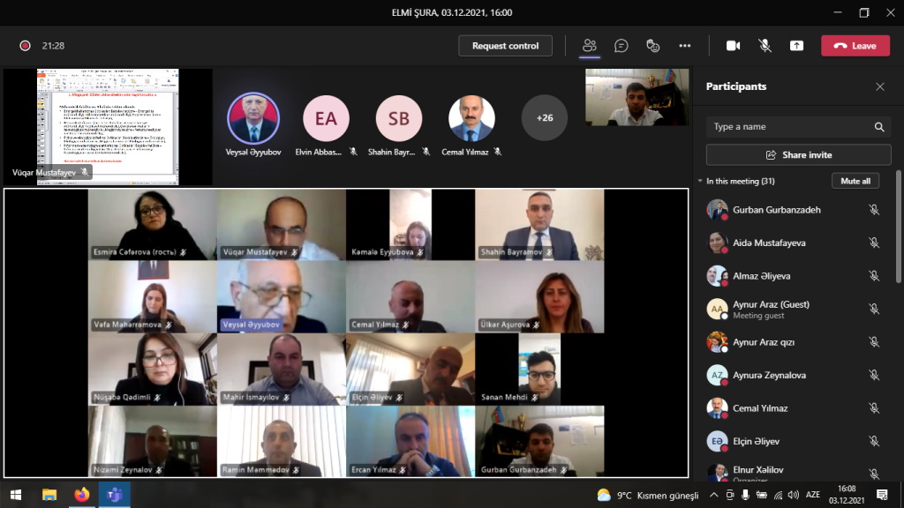The height and width of the screenshot is (508, 904).
Task: Select the EA avatar of Elvin Abbas
Action: point(326,118)
